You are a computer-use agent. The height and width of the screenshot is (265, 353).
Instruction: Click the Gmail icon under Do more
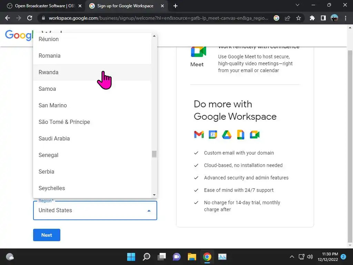[199, 135]
